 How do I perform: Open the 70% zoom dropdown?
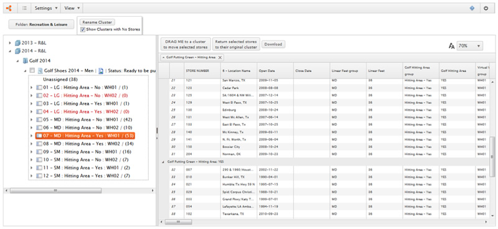click(470, 46)
